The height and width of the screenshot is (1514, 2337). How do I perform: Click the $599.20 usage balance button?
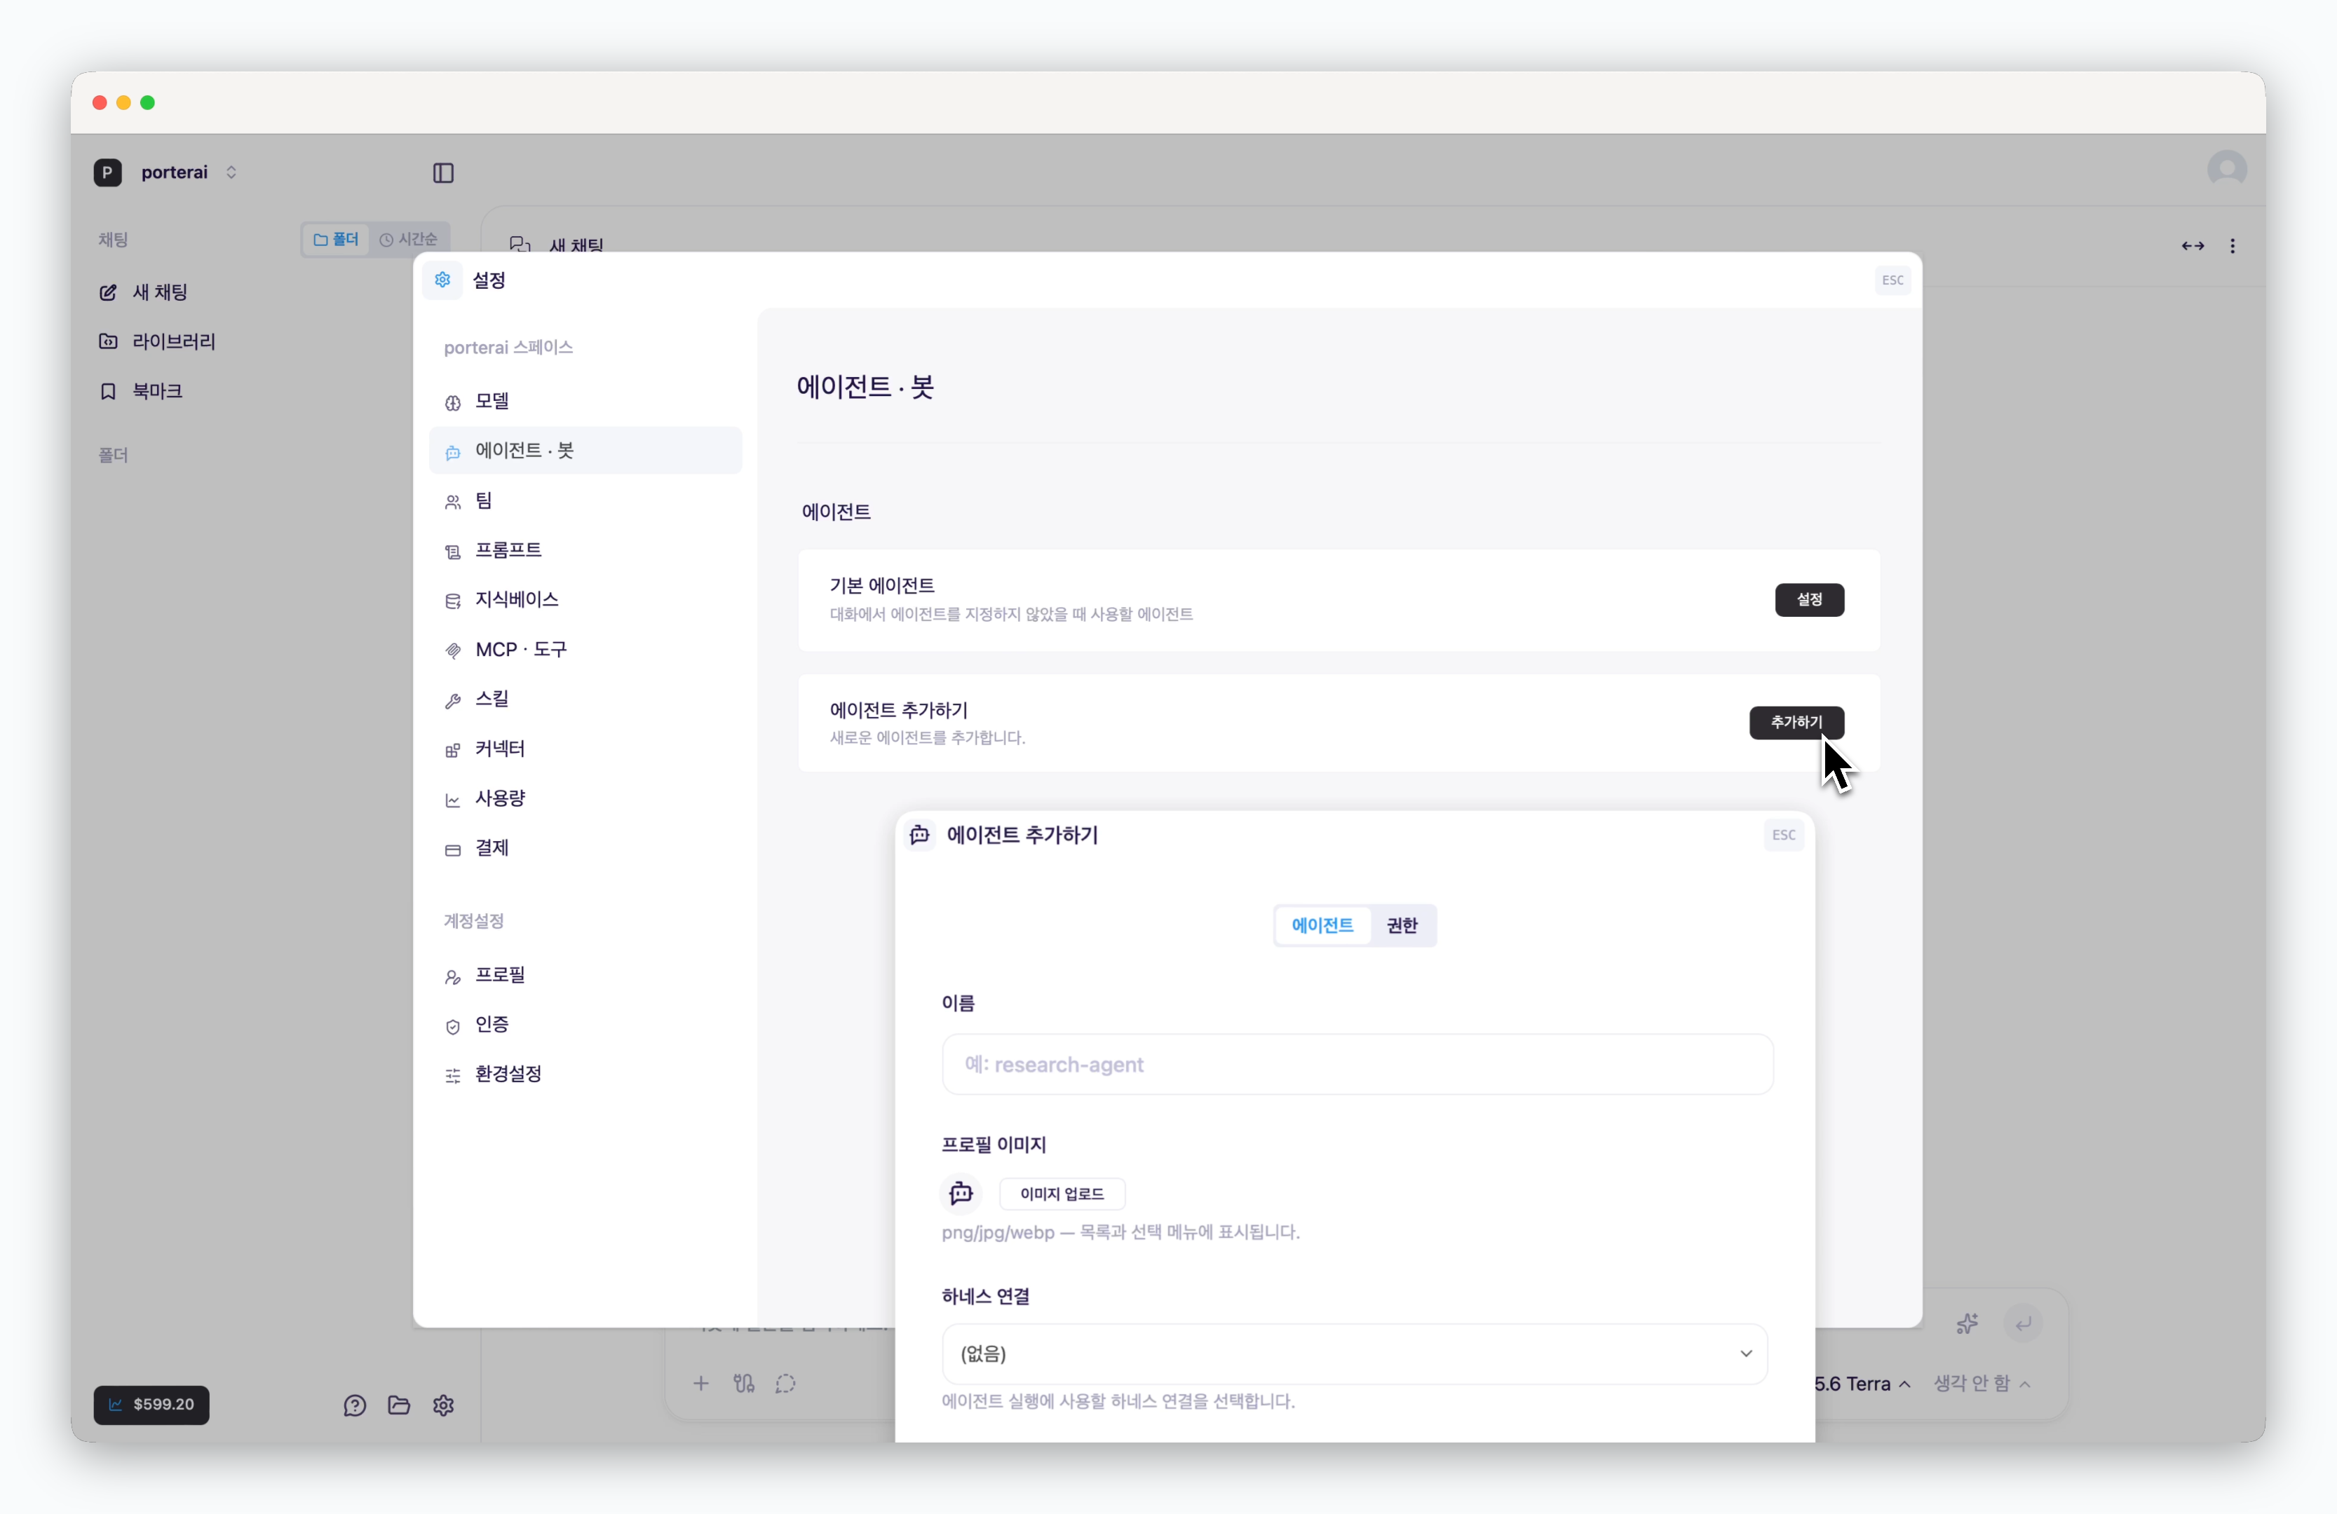pos(151,1404)
